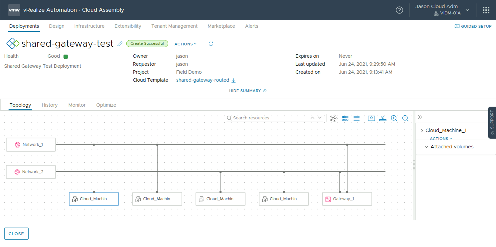Click the highlighted Cloud_Machine node
This screenshot has width=496, height=247.
click(x=94, y=199)
